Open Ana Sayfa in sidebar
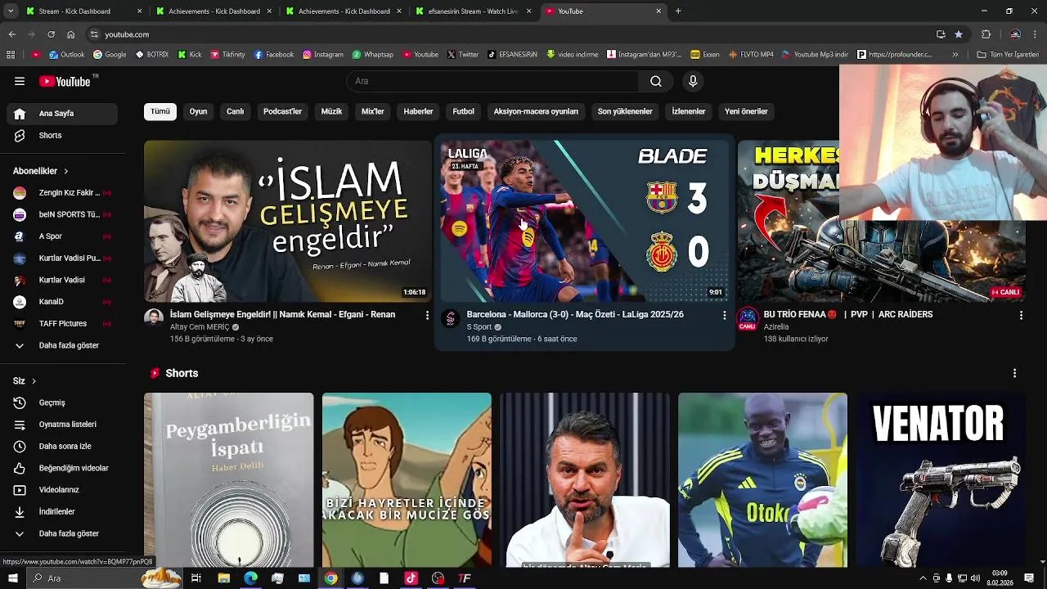Viewport: 1047px width, 589px height. (x=62, y=114)
